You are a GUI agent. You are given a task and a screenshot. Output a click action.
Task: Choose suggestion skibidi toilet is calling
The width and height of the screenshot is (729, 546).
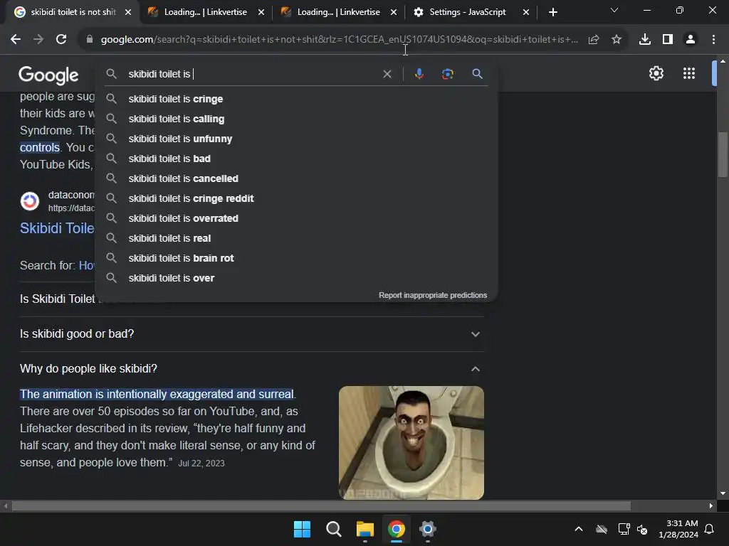tap(296, 119)
